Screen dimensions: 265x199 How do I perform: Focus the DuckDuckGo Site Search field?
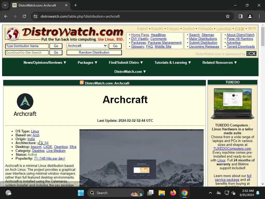pyautogui.click(x=27, y=53)
